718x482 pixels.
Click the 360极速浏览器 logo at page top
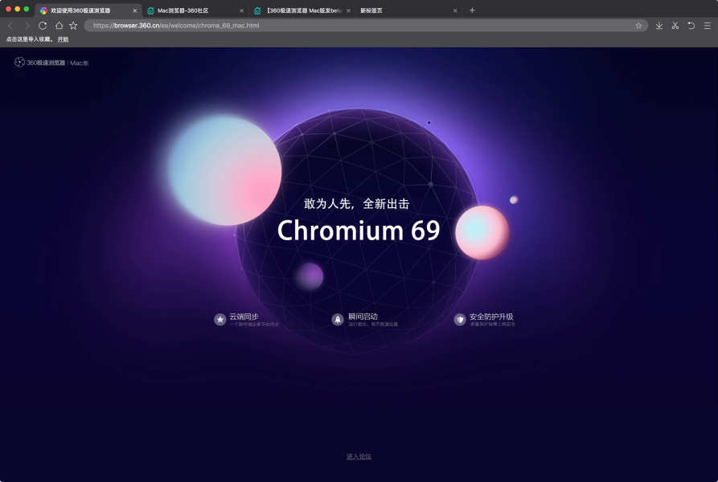(x=51, y=63)
